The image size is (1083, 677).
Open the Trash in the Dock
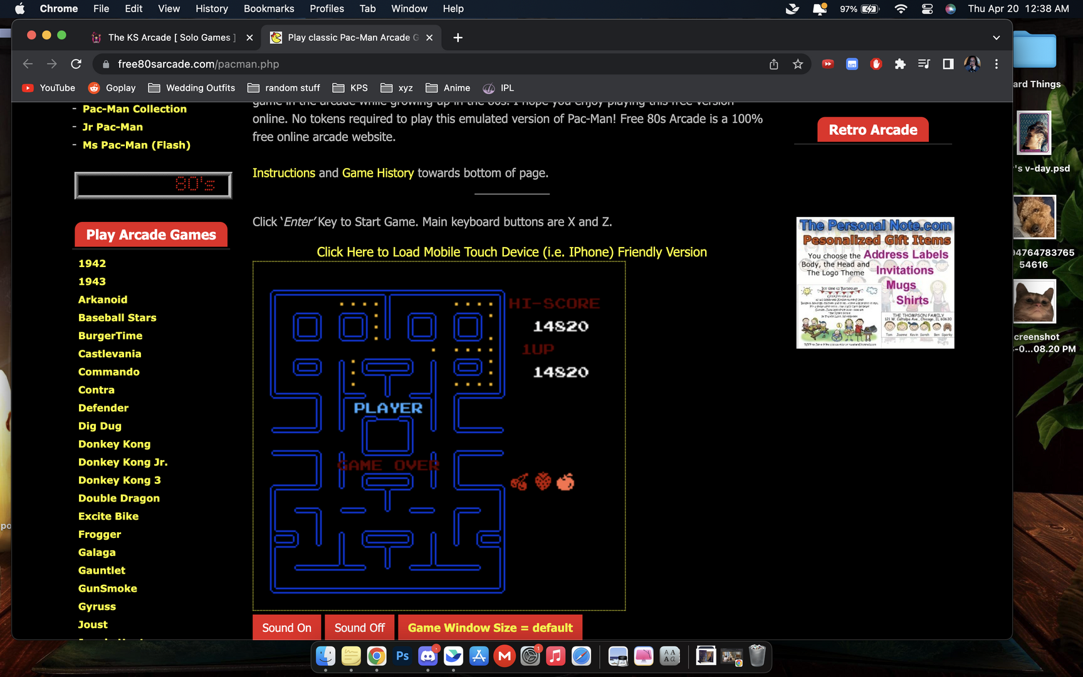(757, 656)
